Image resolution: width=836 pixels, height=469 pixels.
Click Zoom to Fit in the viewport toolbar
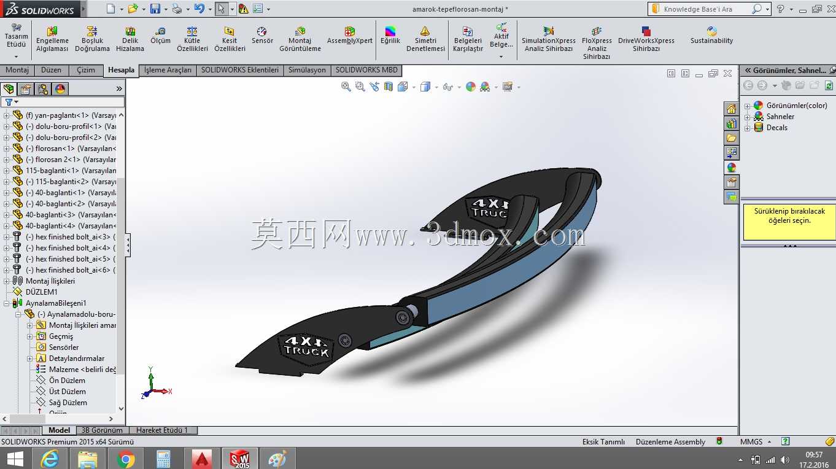tap(346, 87)
